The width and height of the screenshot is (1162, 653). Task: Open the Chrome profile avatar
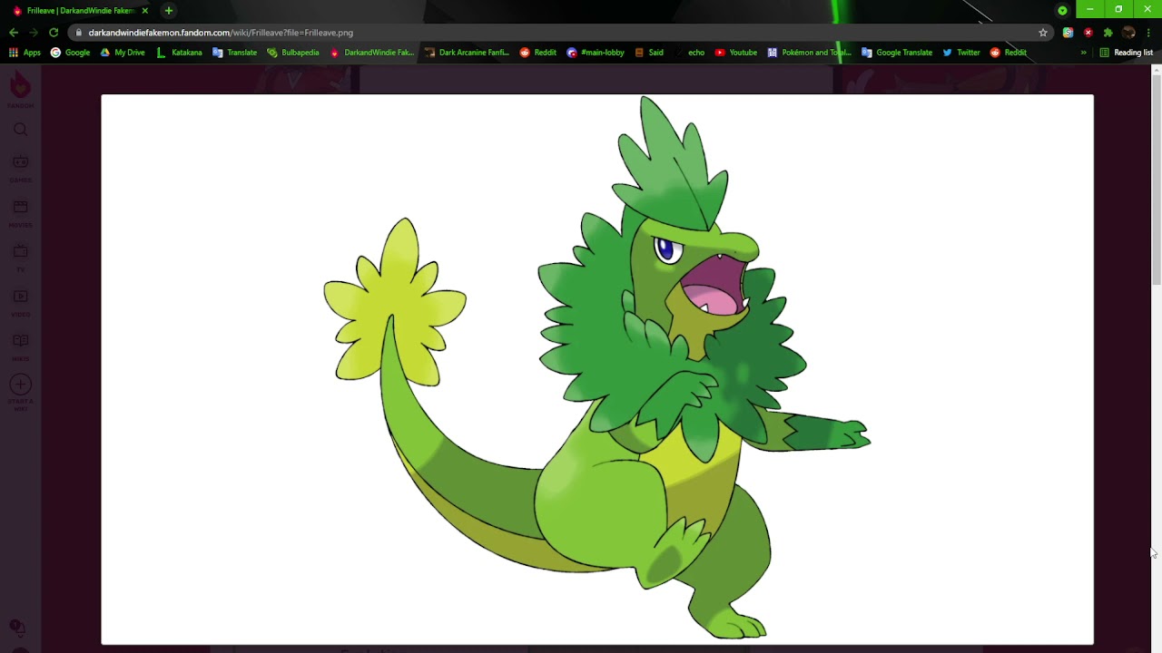coord(1128,33)
